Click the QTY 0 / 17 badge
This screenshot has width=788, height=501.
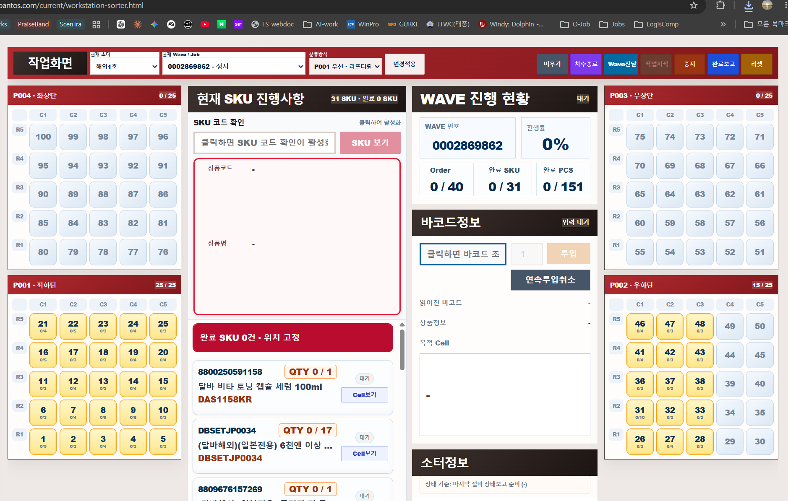click(308, 431)
